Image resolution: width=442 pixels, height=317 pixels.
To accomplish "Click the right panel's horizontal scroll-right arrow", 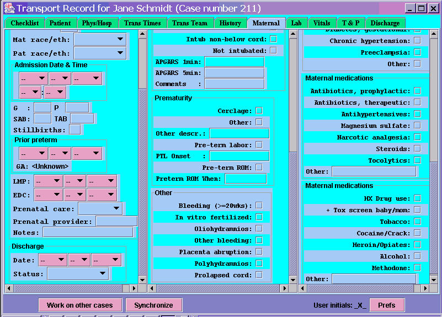I will pos(425,288).
